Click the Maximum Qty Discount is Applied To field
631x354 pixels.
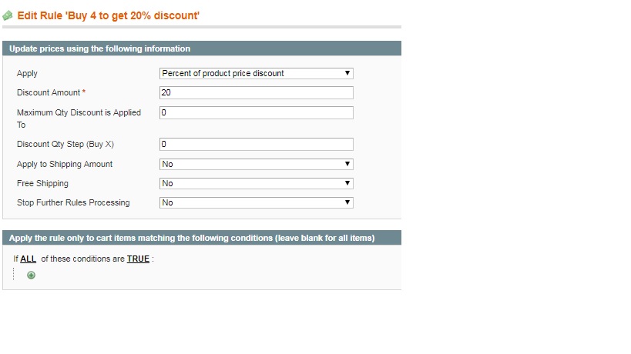click(x=257, y=113)
